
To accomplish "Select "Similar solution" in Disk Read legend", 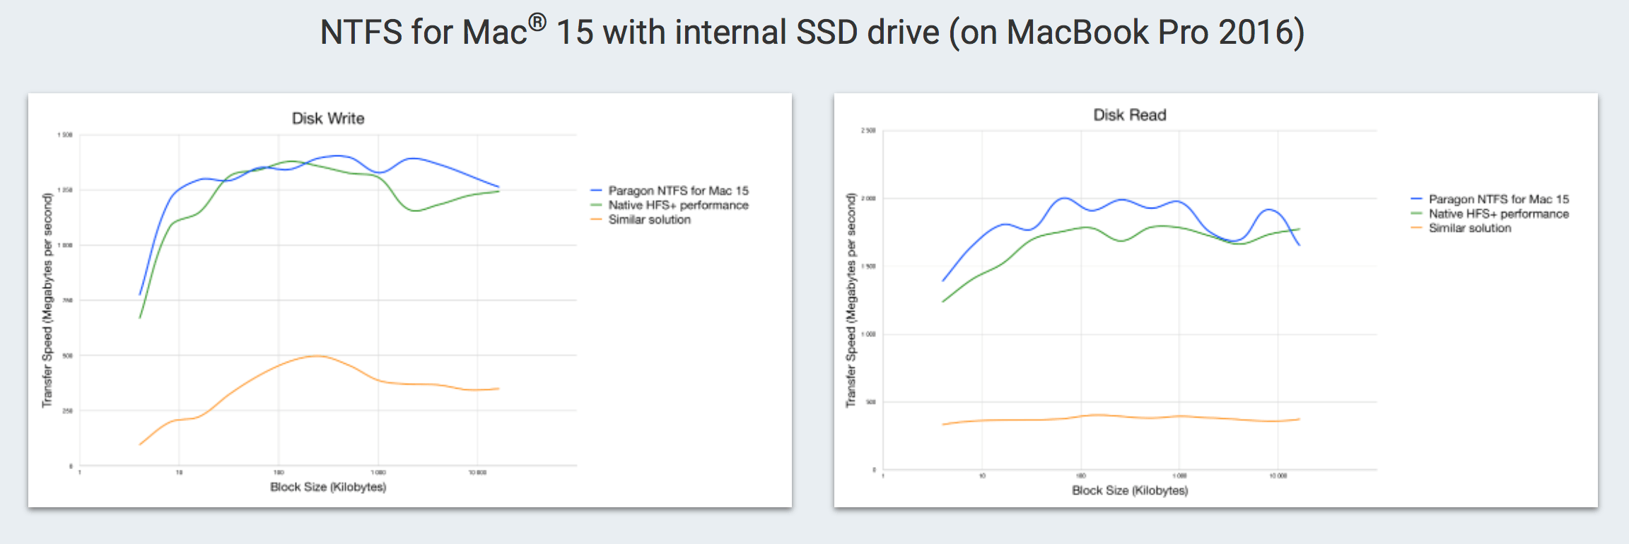I will click(1469, 228).
